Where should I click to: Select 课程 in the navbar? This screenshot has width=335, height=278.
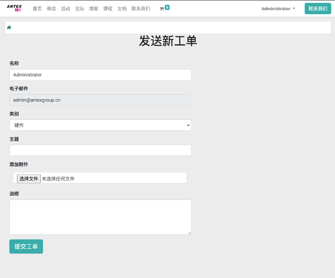(x=108, y=9)
